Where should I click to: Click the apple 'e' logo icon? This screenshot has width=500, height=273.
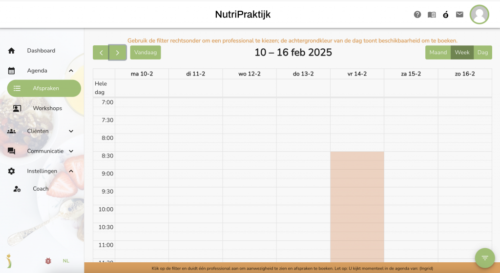[x=445, y=15]
